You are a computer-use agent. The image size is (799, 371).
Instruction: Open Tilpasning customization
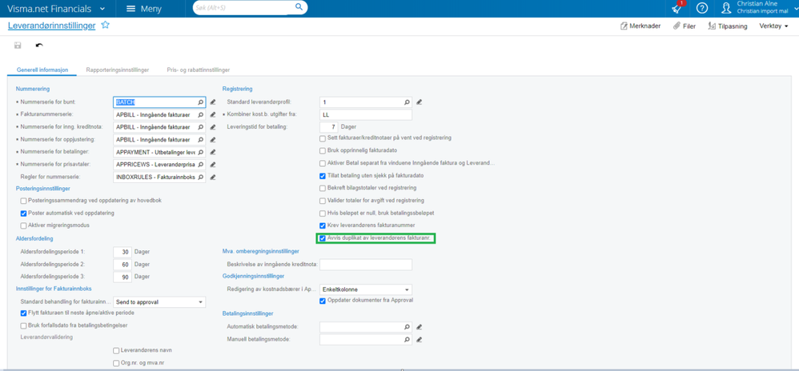[x=728, y=26]
